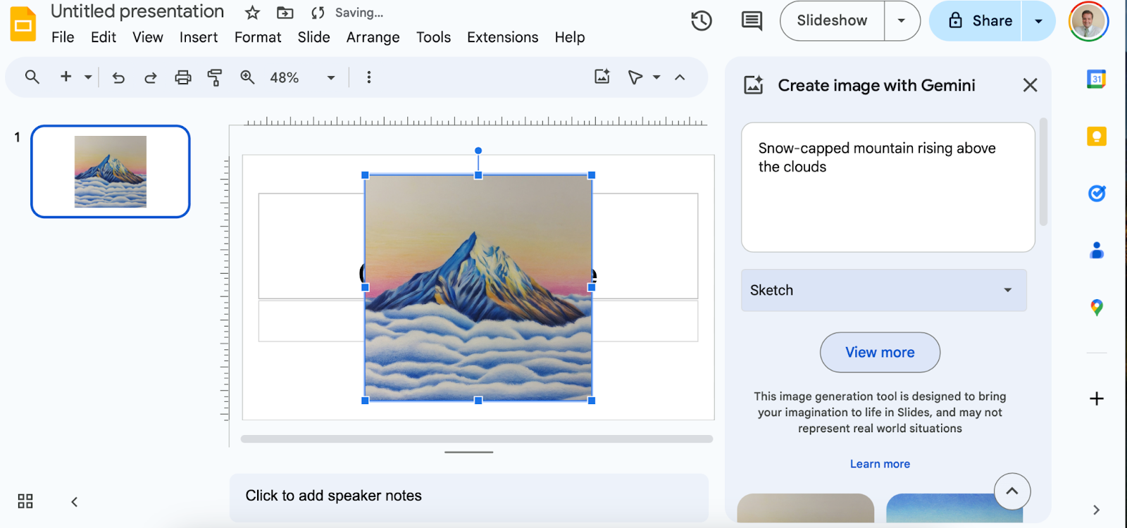
Task: Click the Gemini image prompt text box
Action: (x=888, y=187)
